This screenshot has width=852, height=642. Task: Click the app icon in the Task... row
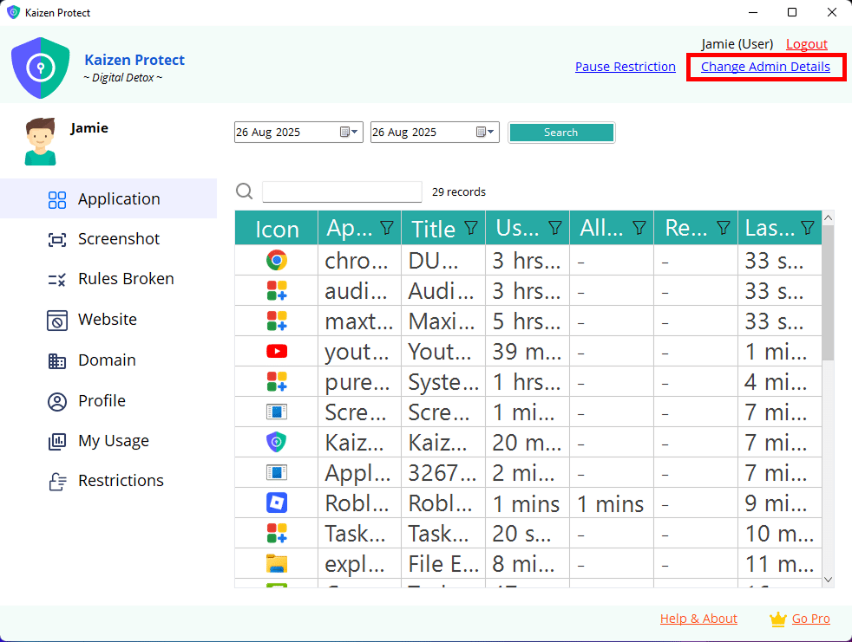click(x=277, y=534)
